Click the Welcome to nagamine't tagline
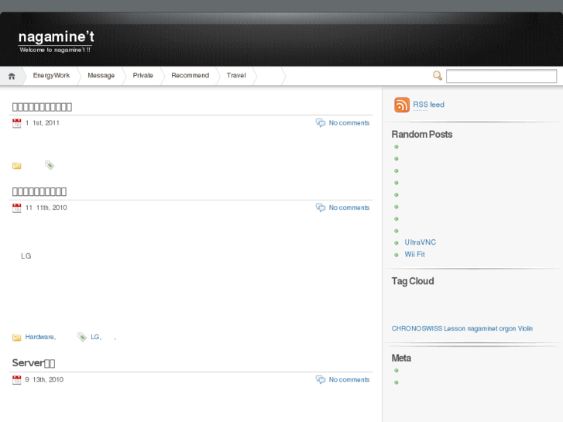This screenshot has height=422, width=563. 55,50
